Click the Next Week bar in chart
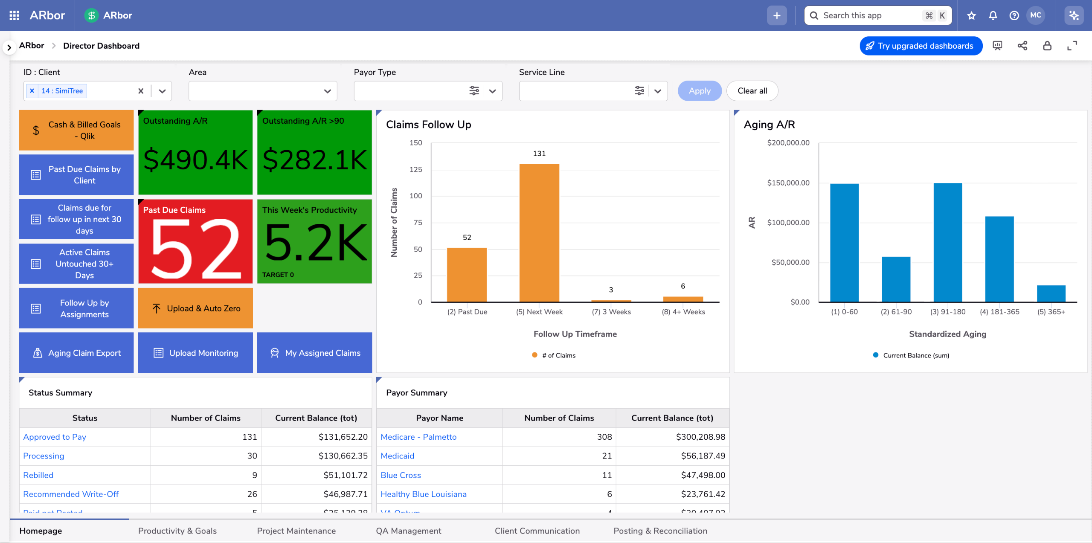Screen dimensions: 1092x543 tap(539, 233)
